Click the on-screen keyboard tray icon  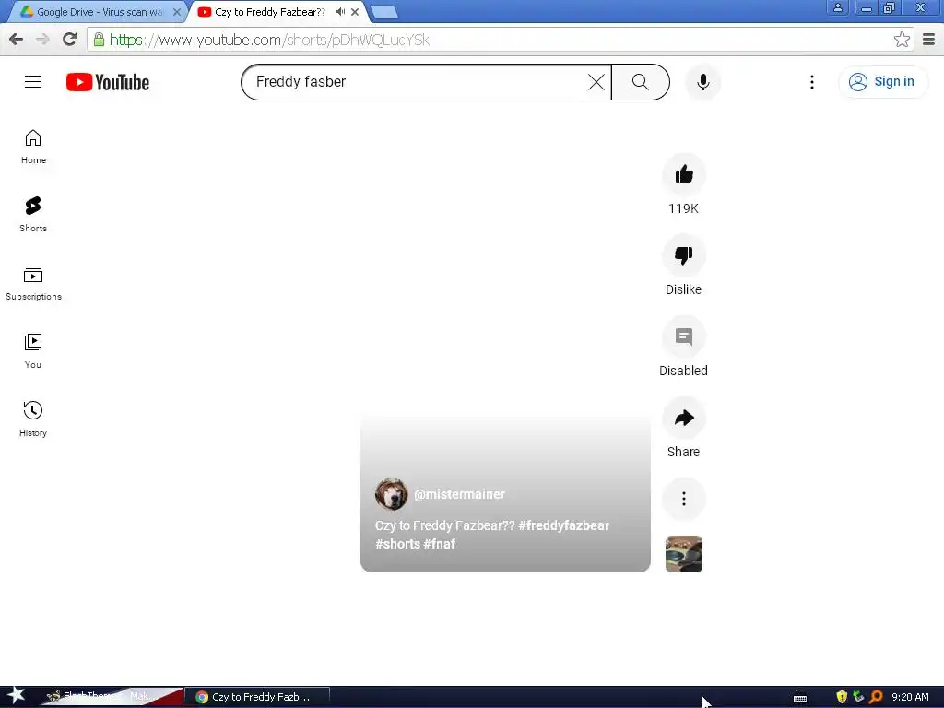click(800, 698)
